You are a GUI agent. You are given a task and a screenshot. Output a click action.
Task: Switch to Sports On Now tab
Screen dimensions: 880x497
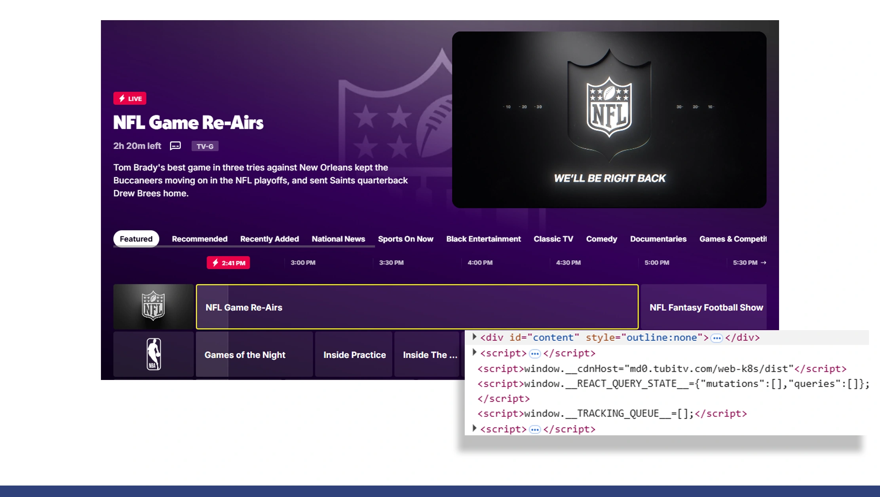click(405, 239)
